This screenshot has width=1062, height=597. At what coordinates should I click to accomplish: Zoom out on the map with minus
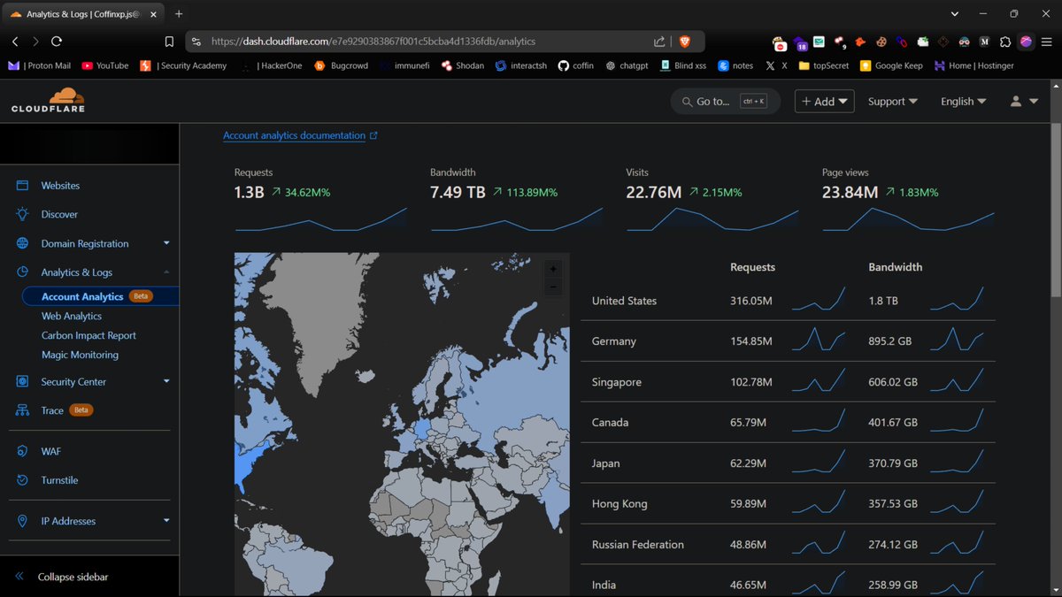coord(553,287)
